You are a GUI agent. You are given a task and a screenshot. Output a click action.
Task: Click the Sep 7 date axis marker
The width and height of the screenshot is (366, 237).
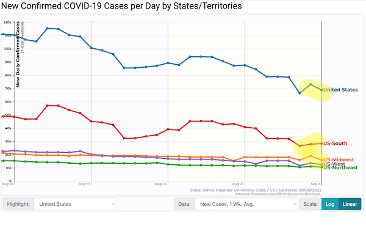(315, 184)
